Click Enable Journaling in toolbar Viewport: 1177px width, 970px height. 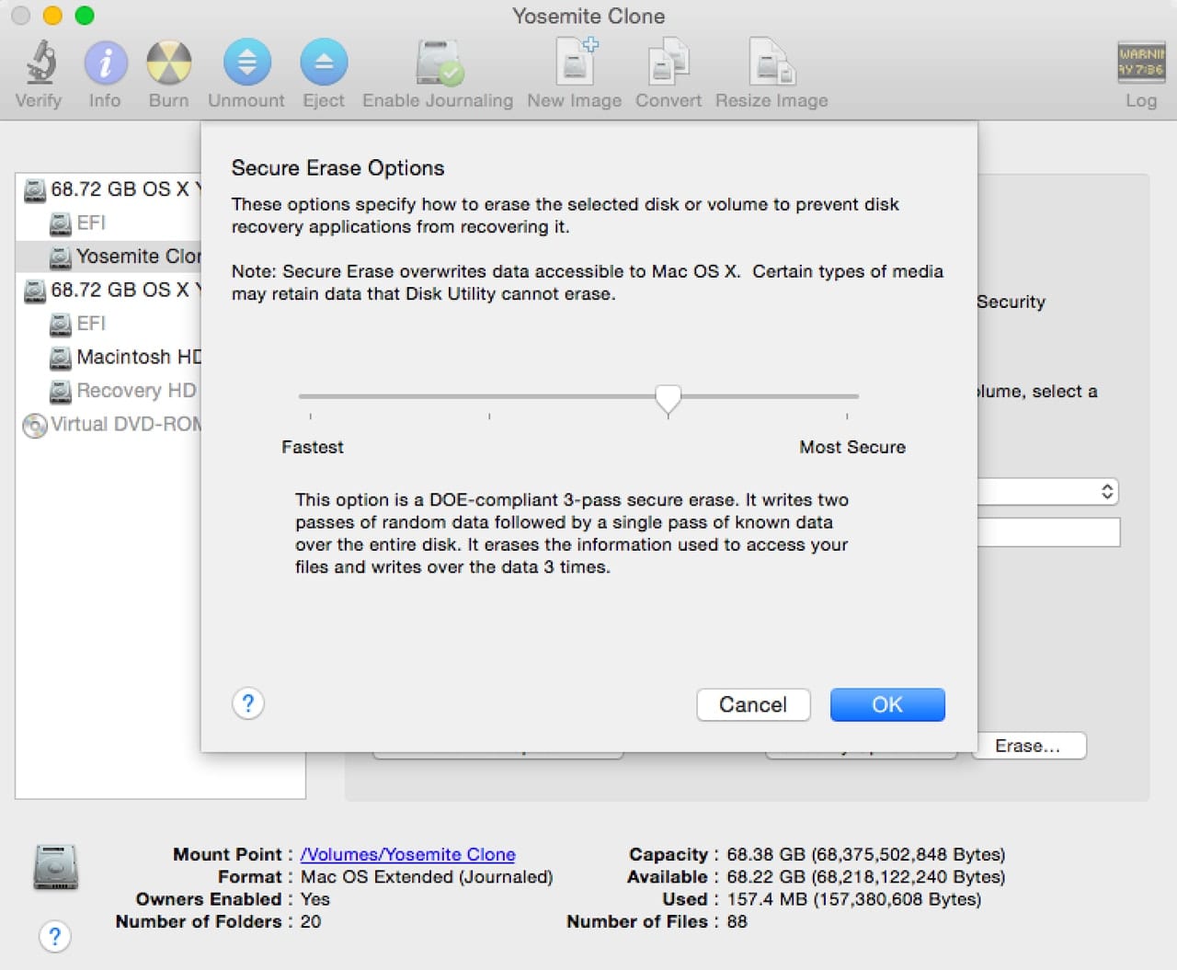438,64
